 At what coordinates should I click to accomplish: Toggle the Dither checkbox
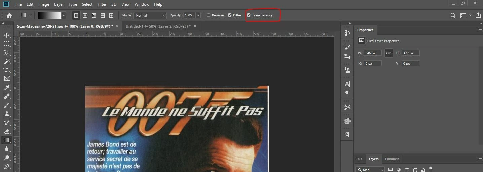[x=230, y=15]
